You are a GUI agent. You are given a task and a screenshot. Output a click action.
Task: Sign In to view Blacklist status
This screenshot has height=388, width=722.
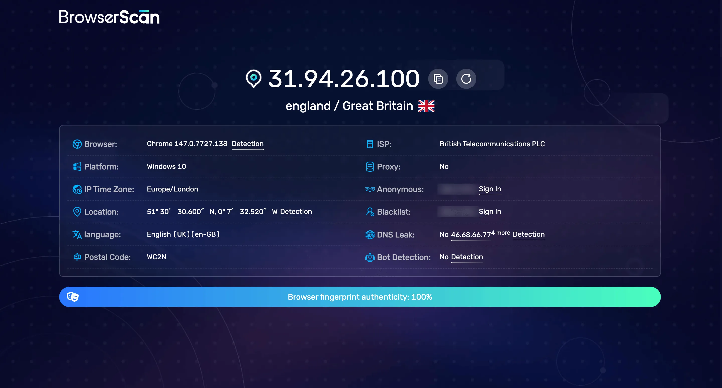(x=490, y=212)
